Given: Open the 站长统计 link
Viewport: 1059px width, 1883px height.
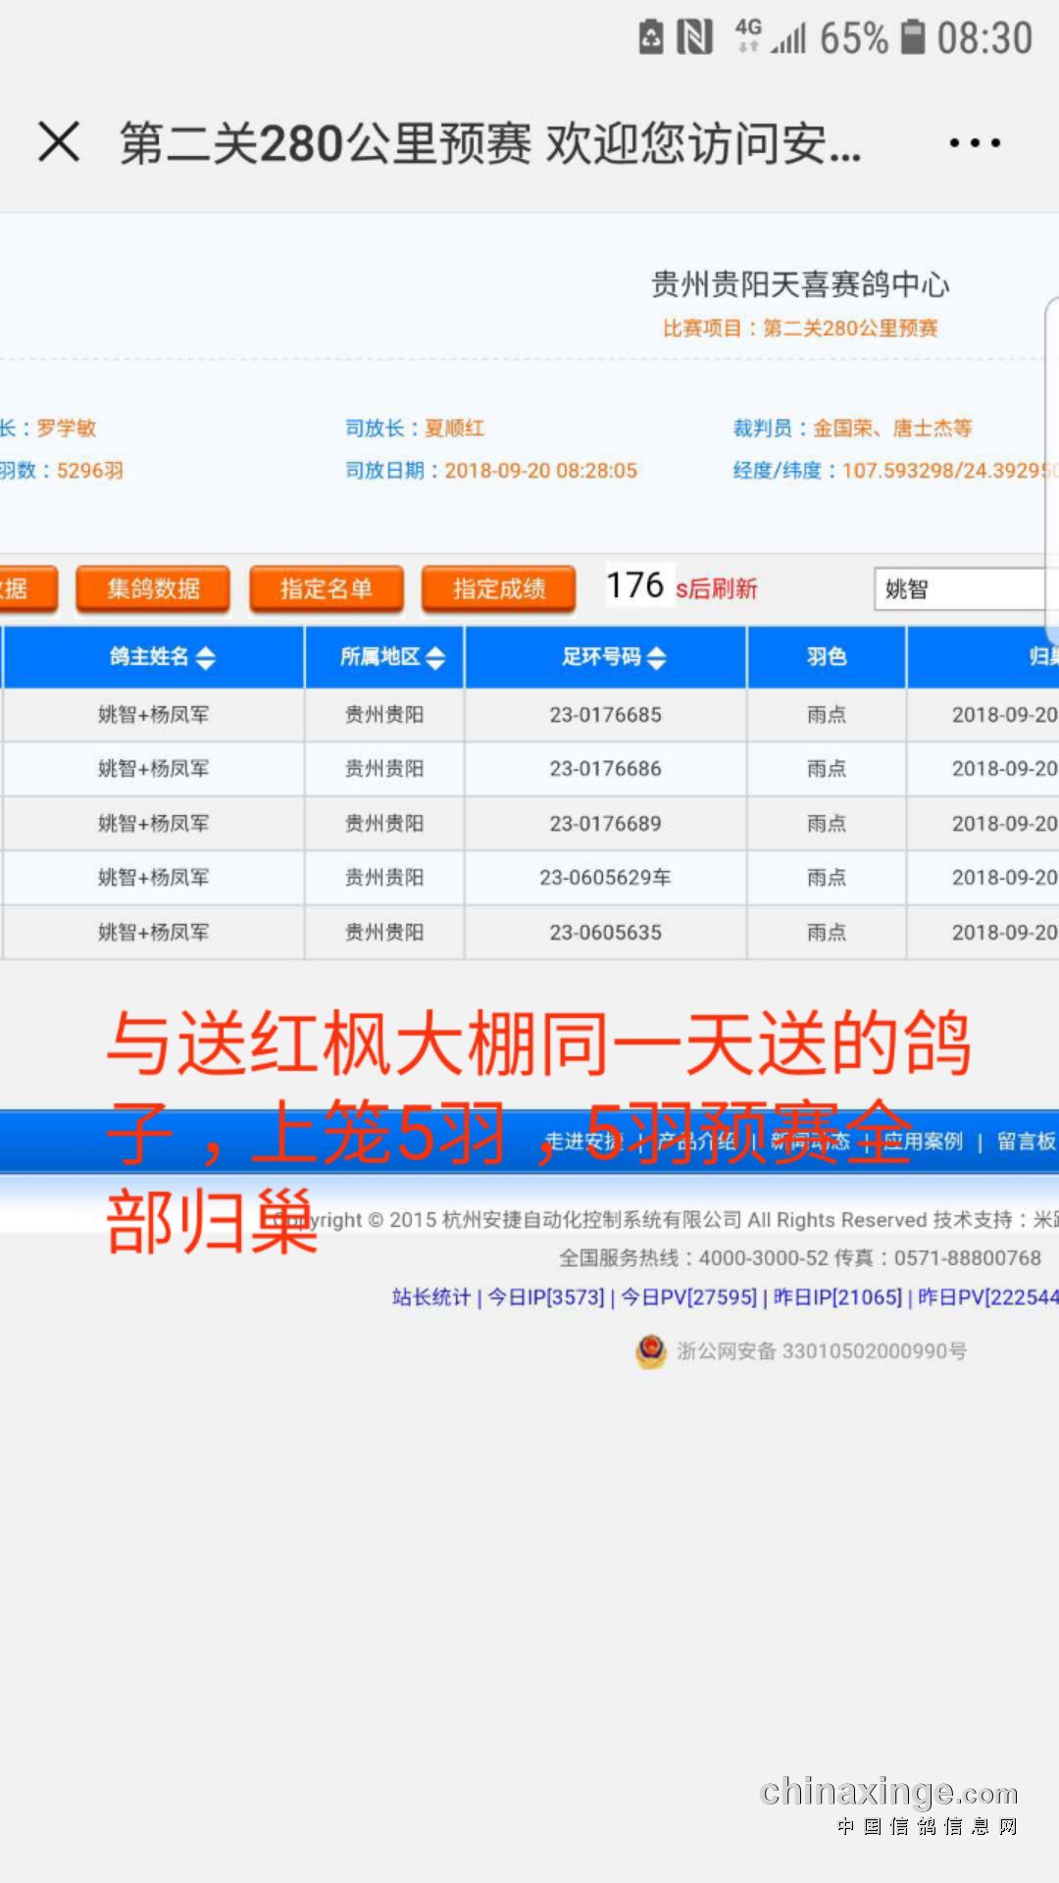Looking at the screenshot, I should (x=430, y=1298).
